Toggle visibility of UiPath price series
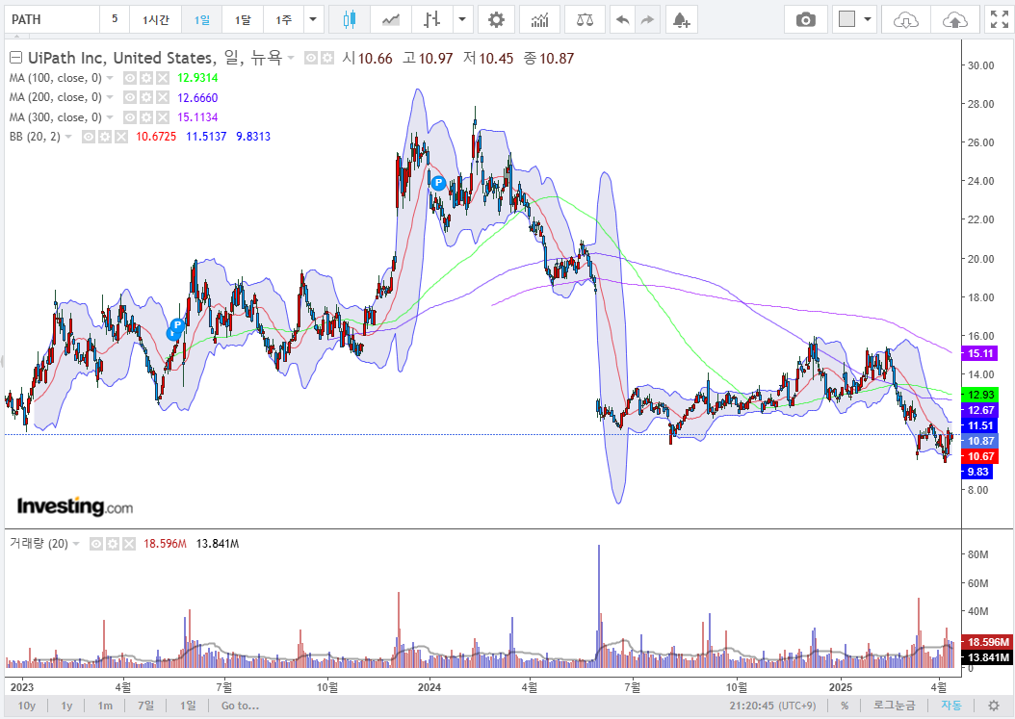The height and width of the screenshot is (719, 1015). click(311, 59)
